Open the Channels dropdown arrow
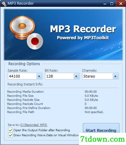The image size is (126, 145). pos(115,76)
